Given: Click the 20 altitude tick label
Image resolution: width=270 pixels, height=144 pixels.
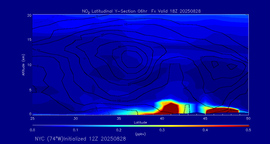Looking at the screenshot, I should pyautogui.click(x=29, y=15).
